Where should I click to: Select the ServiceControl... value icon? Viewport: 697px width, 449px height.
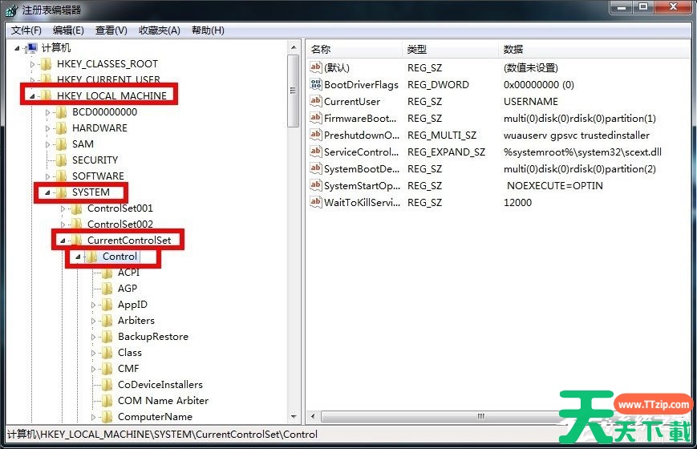click(315, 152)
